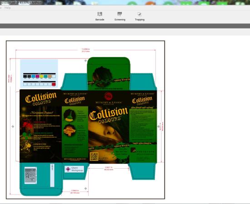The image size is (250, 204).
Task: Select the QR code on the front panel
Action: pyautogui.click(x=94, y=156)
